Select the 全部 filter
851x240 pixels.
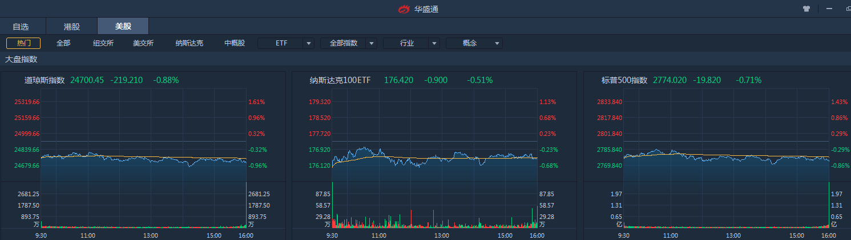[x=63, y=43]
